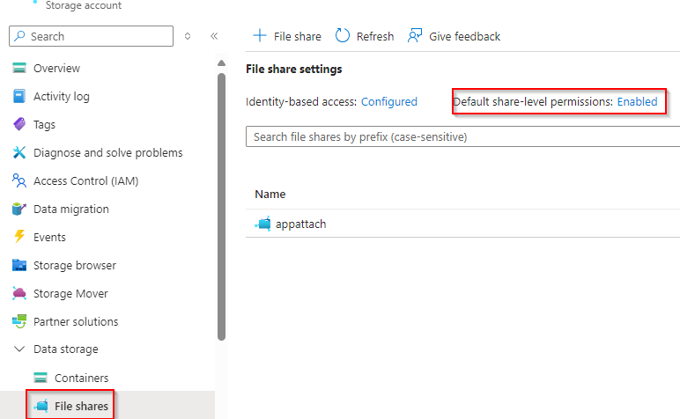Click the up/down expand arrows beside Search
680x419 pixels.
(188, 36)
